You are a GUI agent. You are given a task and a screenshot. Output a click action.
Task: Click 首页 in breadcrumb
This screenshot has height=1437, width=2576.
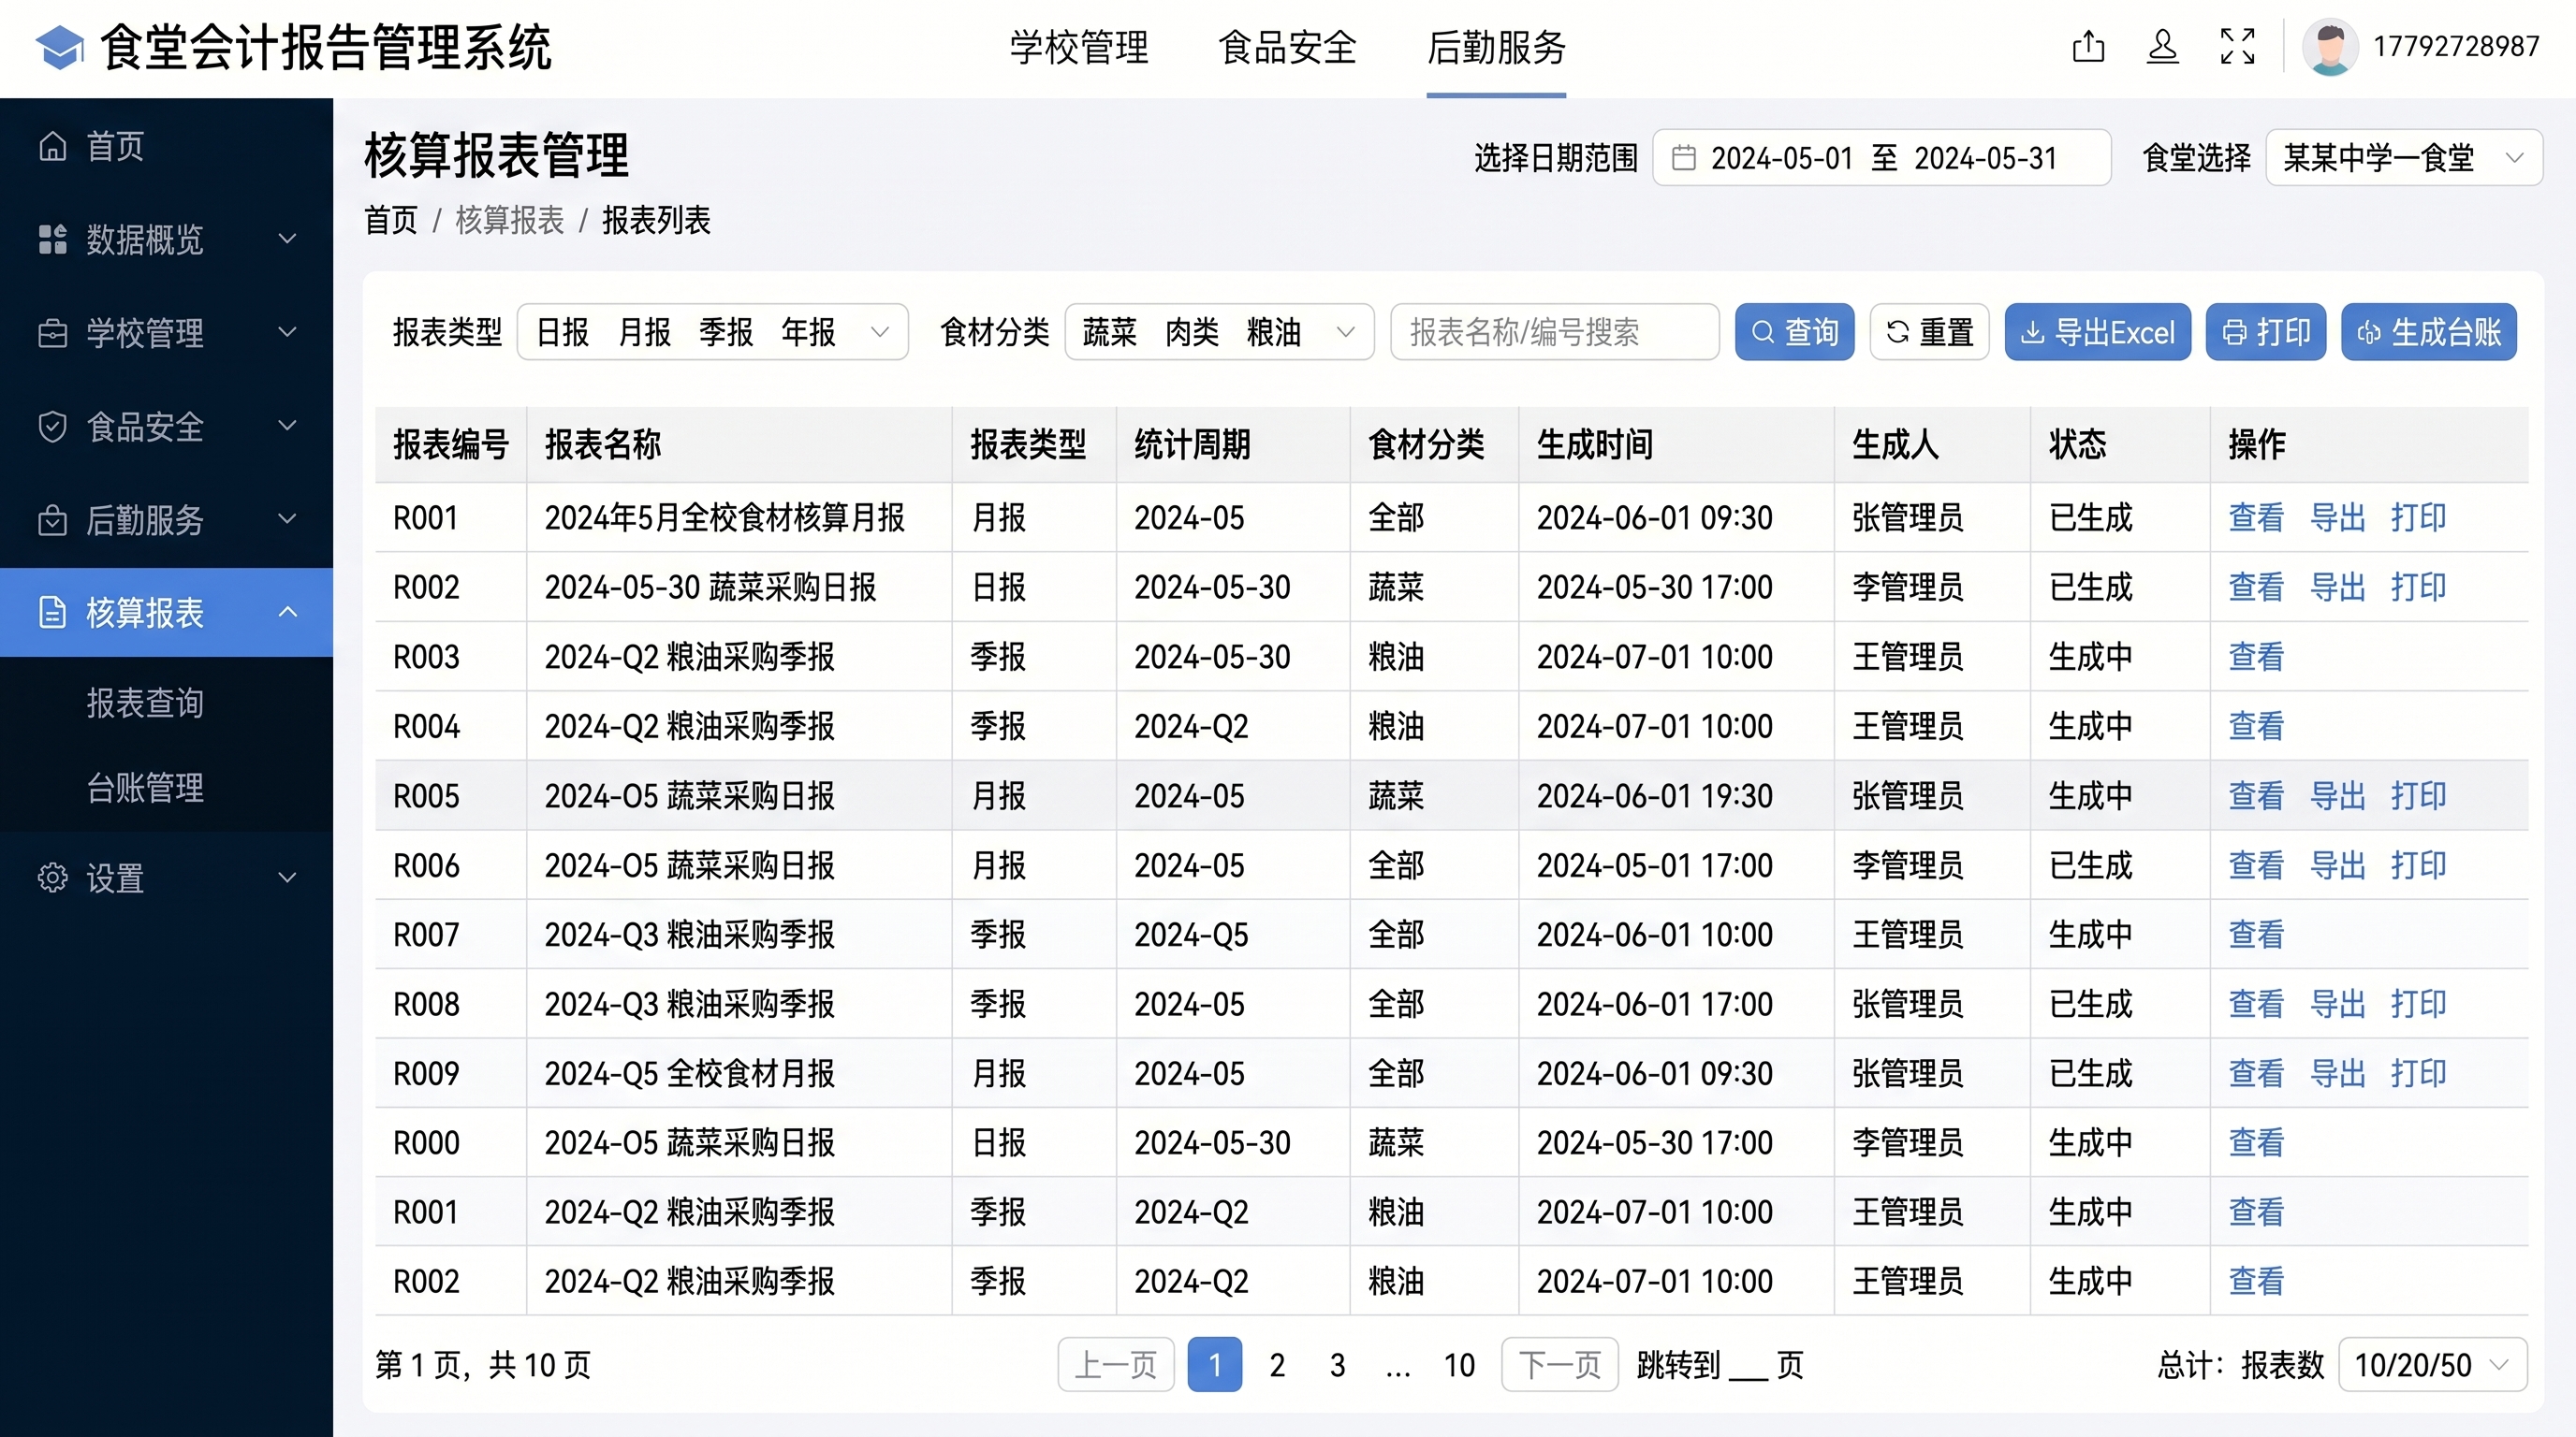click(x=391, y=221)
